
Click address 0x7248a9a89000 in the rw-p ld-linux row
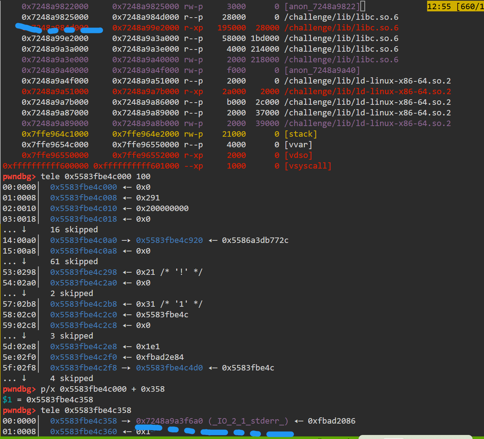pyautogui.click(x=55, y=123)
